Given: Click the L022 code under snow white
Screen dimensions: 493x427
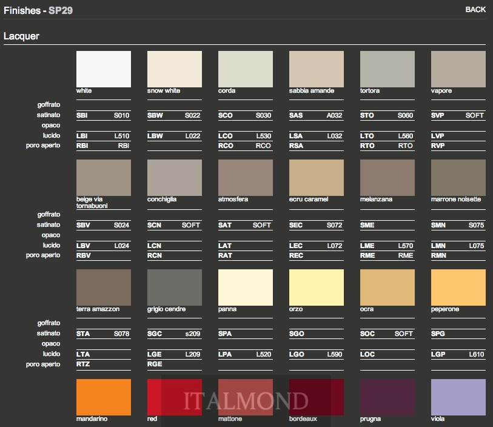Looking at the screenshot, I should 193,136.
